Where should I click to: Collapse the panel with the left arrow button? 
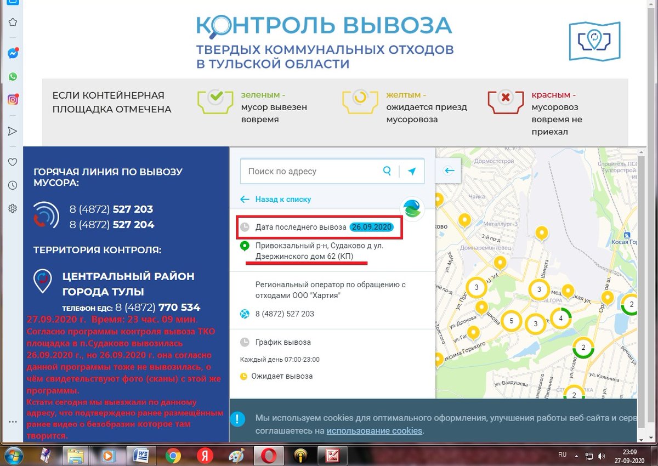point(449,171)
